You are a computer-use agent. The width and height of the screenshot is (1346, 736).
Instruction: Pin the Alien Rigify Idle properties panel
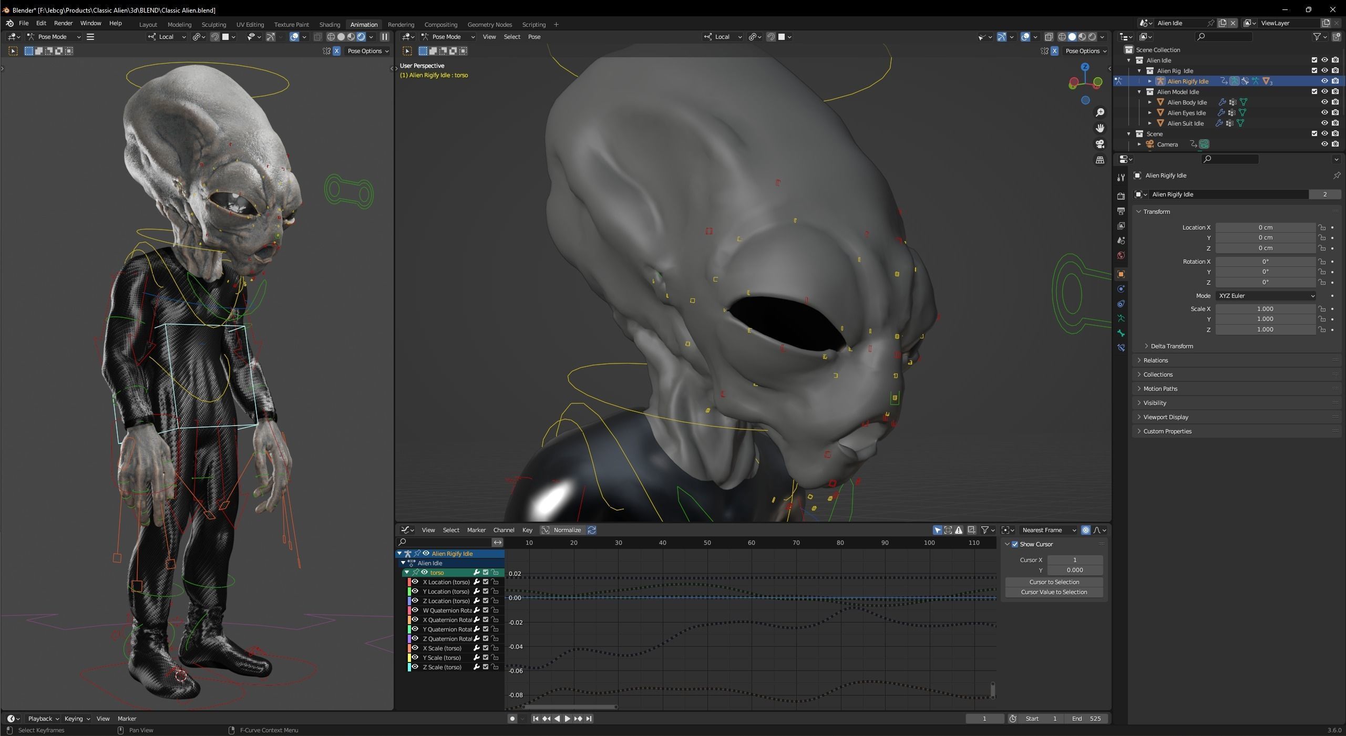pyautogui.click(x=1337, y=175)
